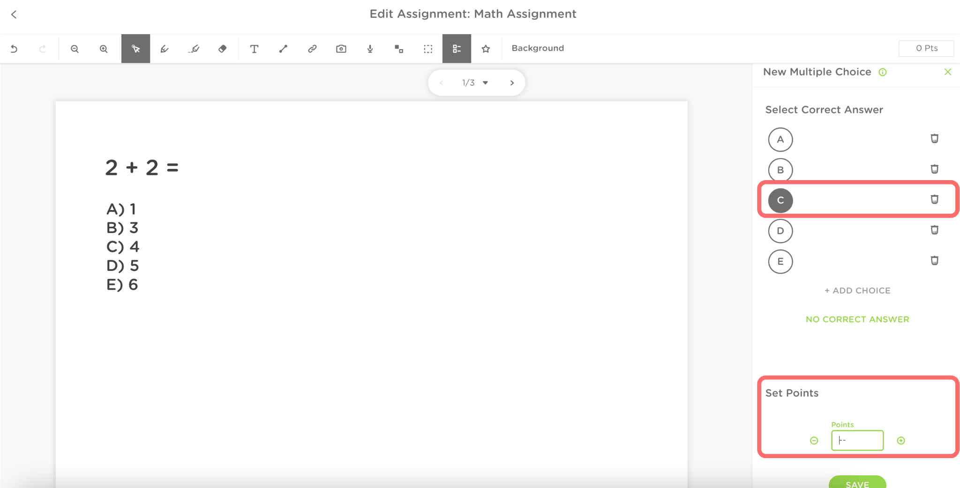Open the camera image tool

(341, 49)
